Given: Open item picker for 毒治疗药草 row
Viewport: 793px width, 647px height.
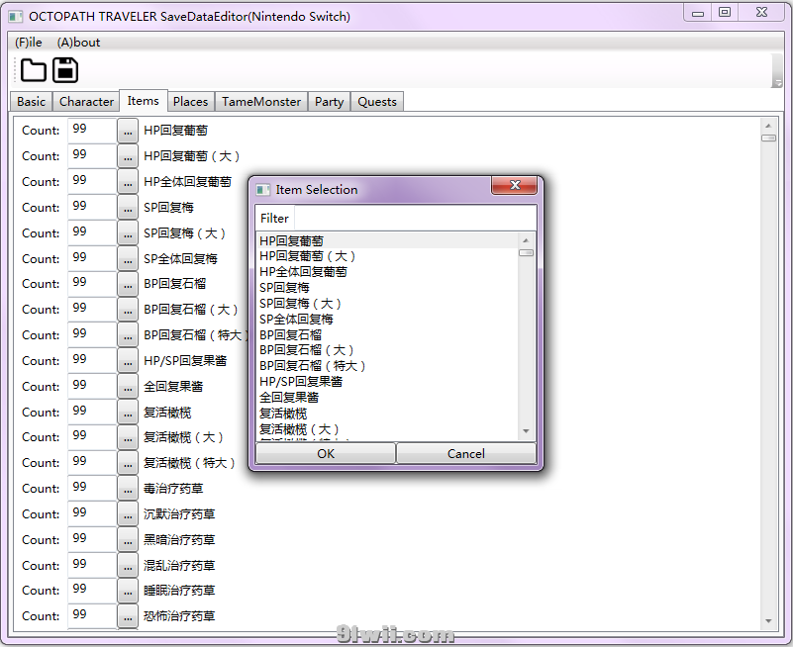Looking at the screenshot, I should point(128,490).
